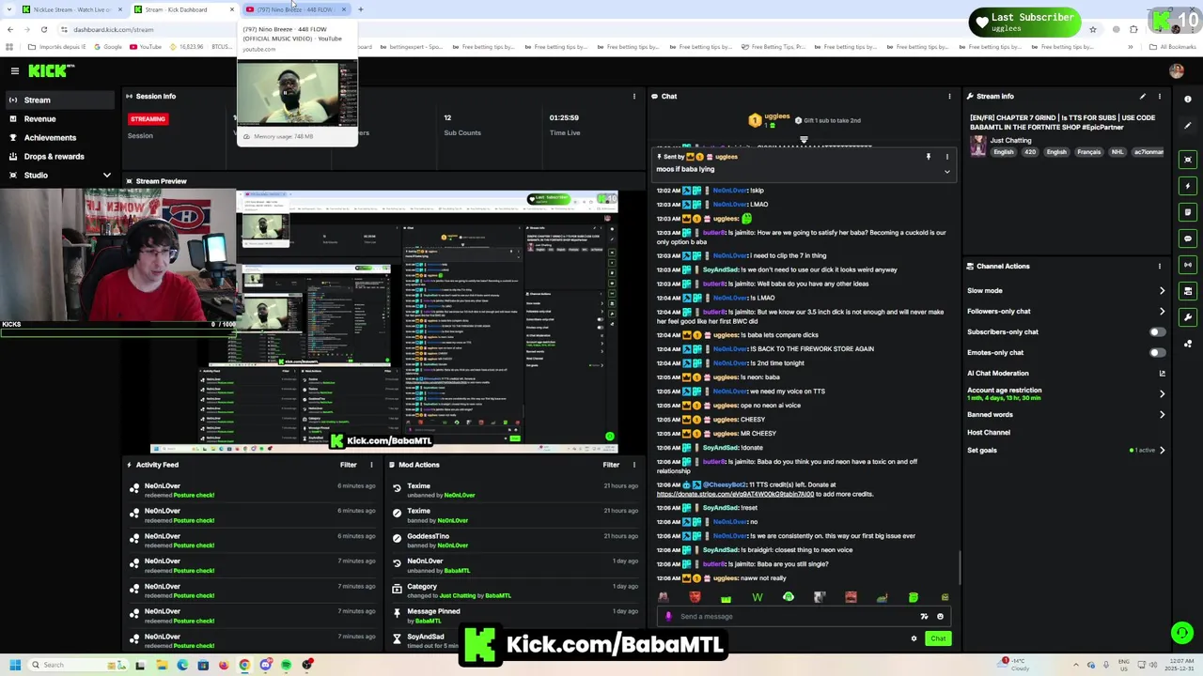
Task: Open Activity Feed kebab menu
Action: coord(371,465)
